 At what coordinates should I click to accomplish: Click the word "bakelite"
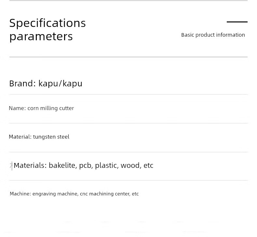click(63, 165)
